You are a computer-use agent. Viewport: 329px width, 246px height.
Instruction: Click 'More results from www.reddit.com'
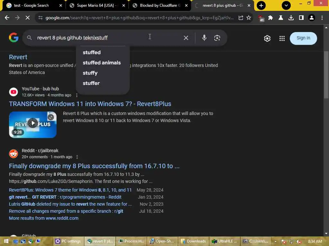[x=44, y=218]
